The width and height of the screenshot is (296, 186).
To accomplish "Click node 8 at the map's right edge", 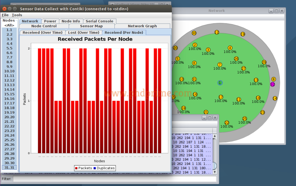I will (x=273, y=79).
